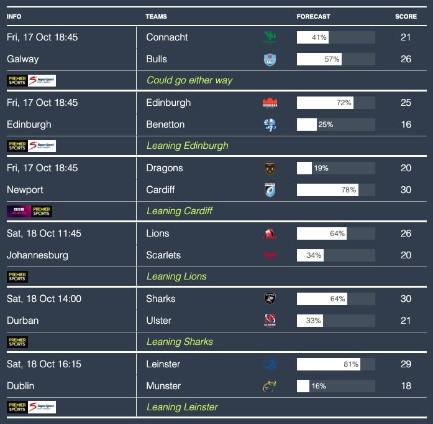Click the Cardiff team crest
This screenshot has height=424, width=433.
(270, 190)
